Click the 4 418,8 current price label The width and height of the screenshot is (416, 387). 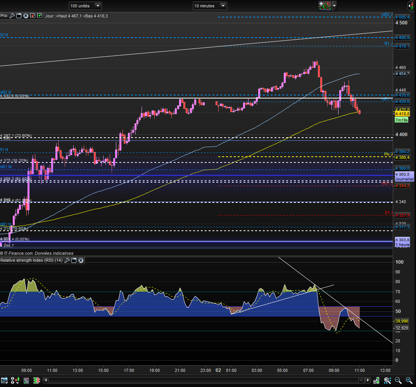(x=402, y=114)
